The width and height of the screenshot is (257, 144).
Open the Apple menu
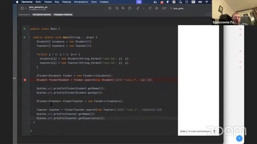click(17, 2)
